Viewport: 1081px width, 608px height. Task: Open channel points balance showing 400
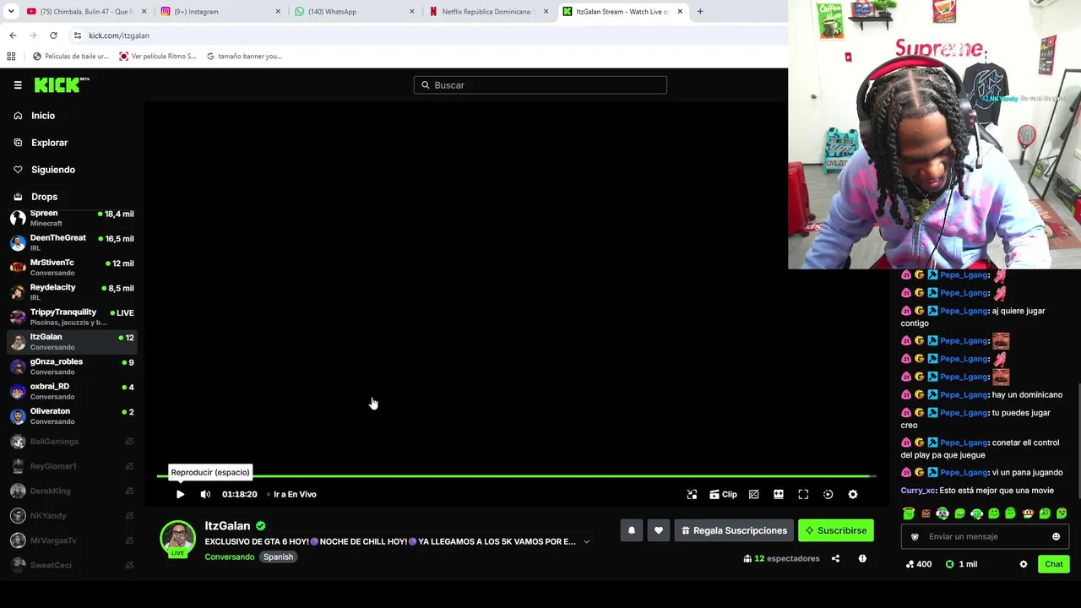coord(918,564)
